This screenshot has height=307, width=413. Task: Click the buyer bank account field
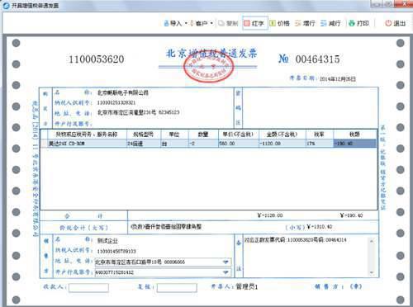click(x=164, y=123)
